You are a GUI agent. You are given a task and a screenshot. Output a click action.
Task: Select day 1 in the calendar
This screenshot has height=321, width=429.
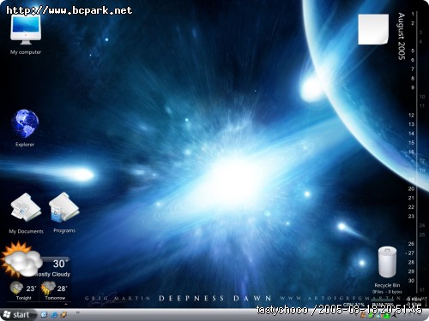coord(413,14)
